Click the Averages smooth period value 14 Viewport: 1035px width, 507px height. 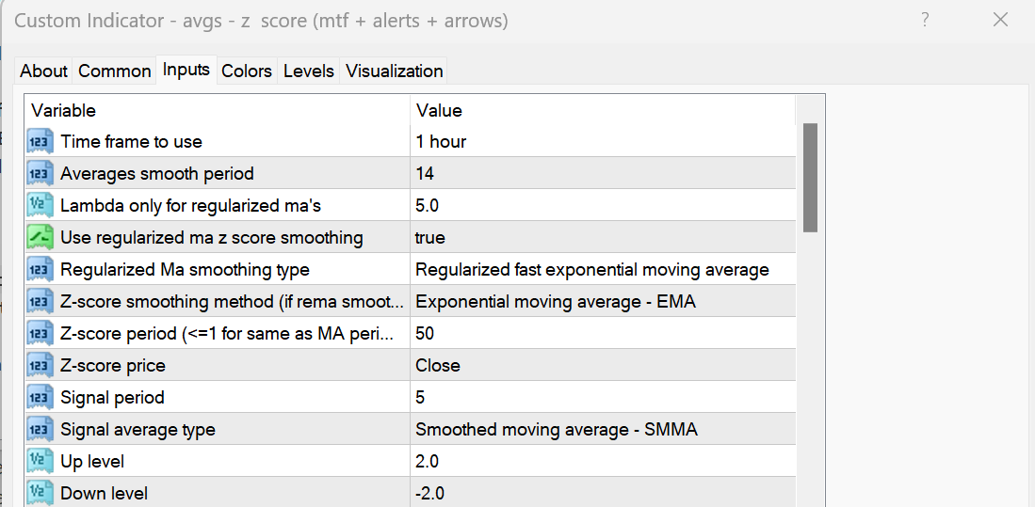click(x=425, y=174)
